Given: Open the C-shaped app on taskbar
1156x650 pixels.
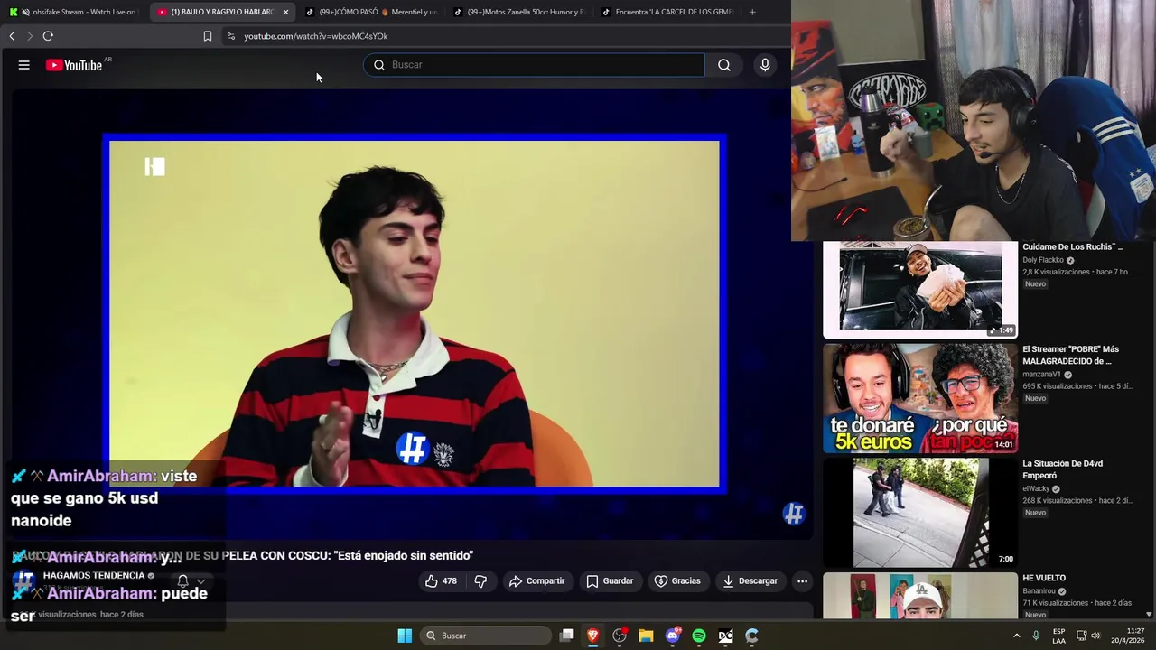Looking at the screenshot, I should click(751, 636).
